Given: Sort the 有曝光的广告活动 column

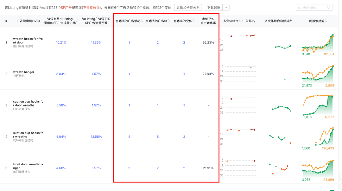Looking at the screenshot, I should pos(142,21).
